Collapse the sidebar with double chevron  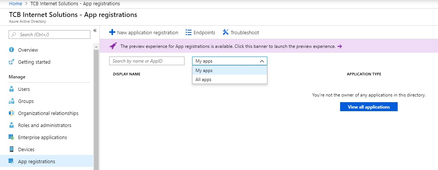pyautogui.click(x=95, y=30)
